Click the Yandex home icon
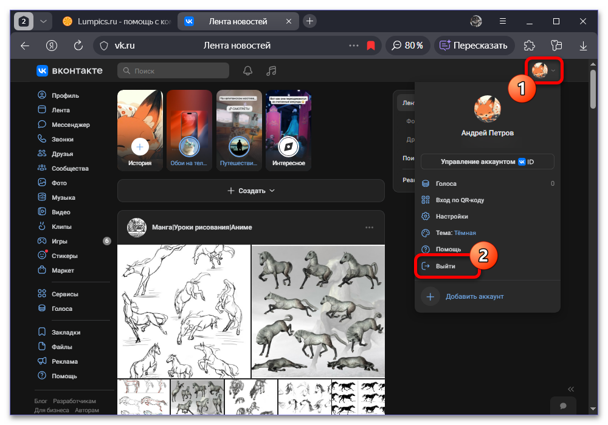Viewport: 608px width, 425px height. [52, 46]
